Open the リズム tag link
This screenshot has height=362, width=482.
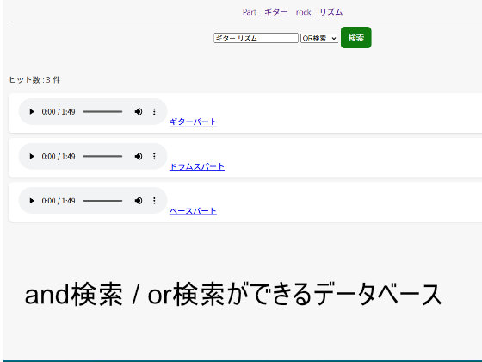331,12
